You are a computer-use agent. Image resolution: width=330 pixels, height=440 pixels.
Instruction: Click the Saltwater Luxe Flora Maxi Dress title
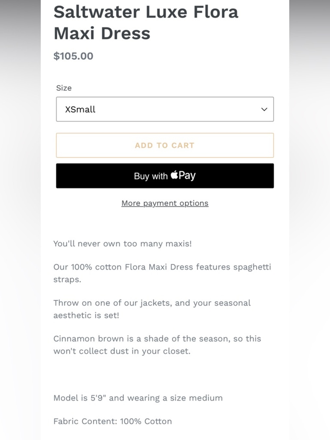point(146,22)
